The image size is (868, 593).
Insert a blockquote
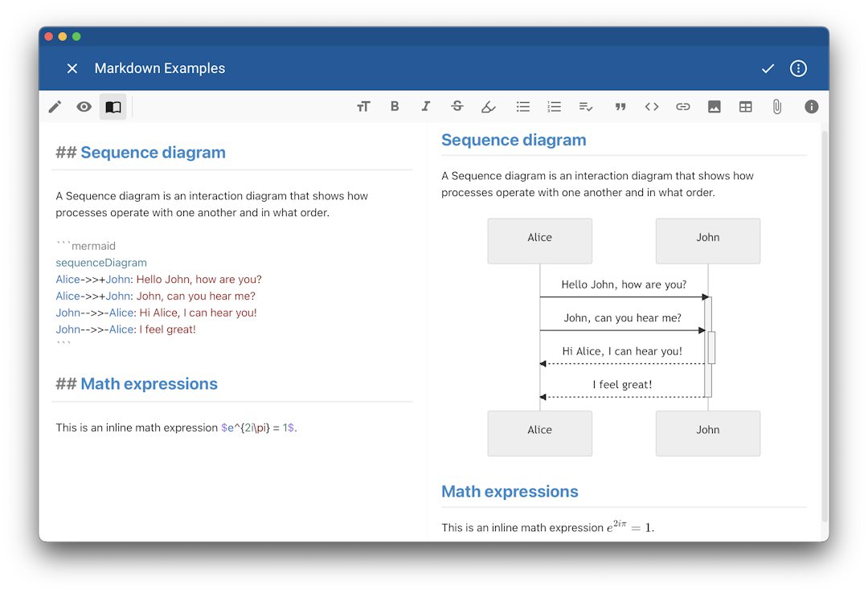[x=620, y=106]
